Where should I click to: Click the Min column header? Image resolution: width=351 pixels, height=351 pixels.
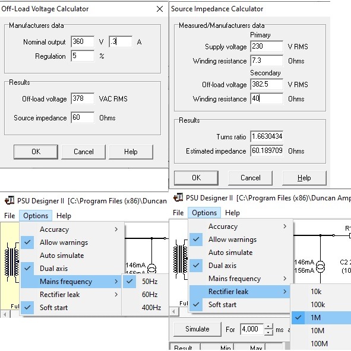pos(217,347)
